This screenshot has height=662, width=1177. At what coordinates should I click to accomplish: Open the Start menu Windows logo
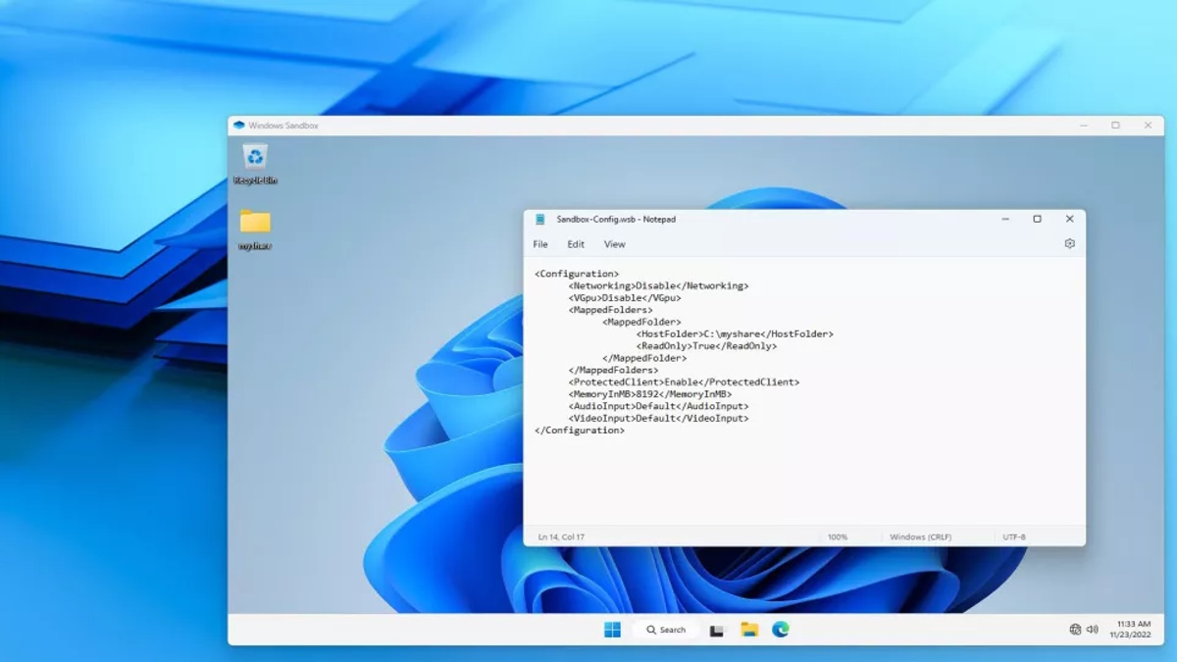click(612, 630)
